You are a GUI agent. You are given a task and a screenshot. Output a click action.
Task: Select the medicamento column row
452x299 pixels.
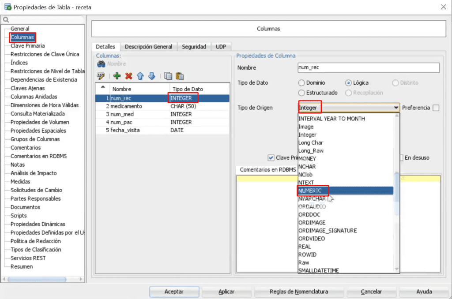tap(162, 106)
